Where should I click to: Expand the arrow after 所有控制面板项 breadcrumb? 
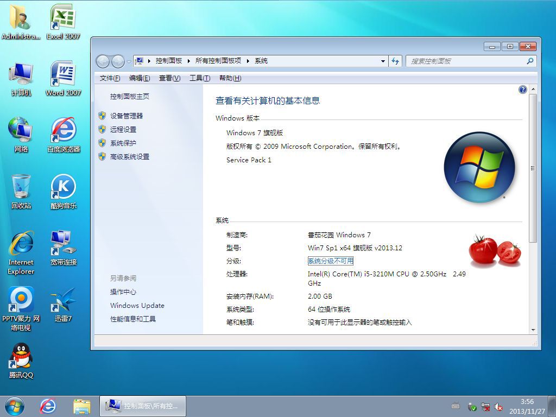tap(248, 61)
